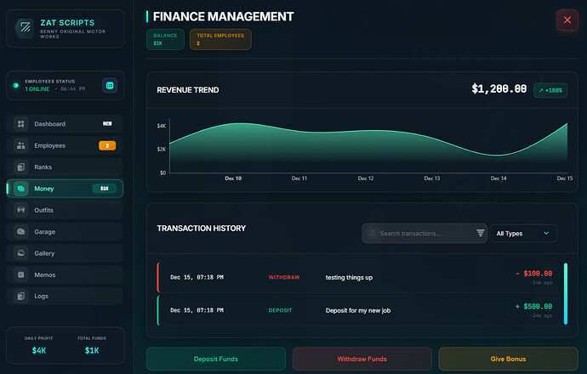Click the NEW badge on Dashboard
Screen dimensions: 587x374
coord(107,124)
